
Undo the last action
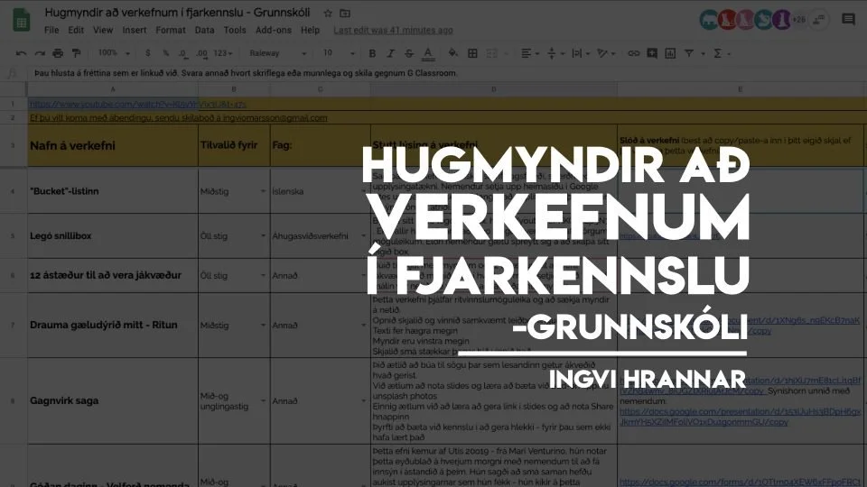coord(21,53)
